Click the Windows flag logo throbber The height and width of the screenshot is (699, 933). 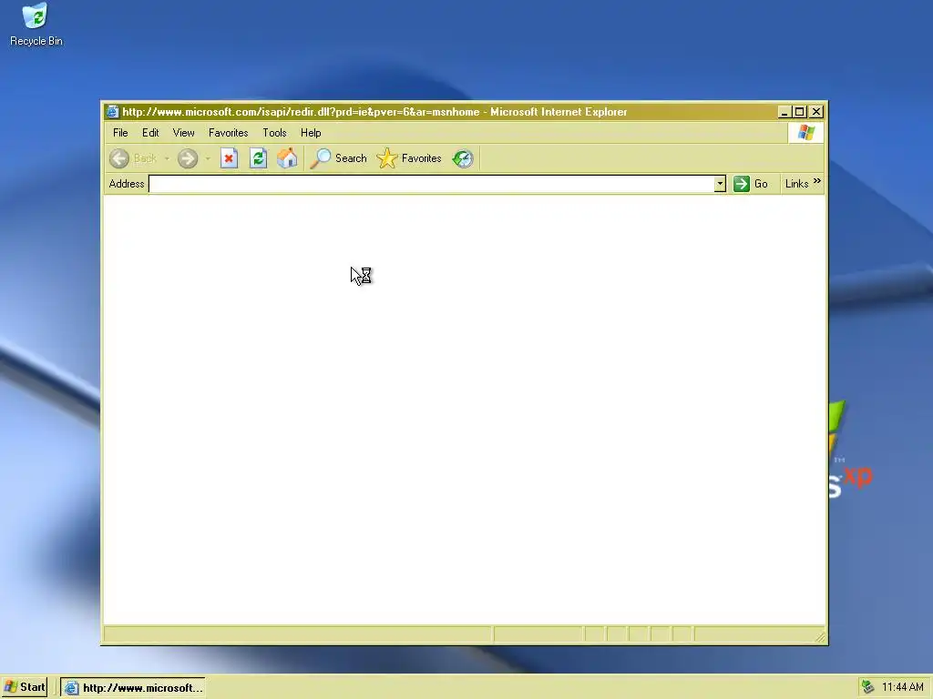[x=805, y=133]
